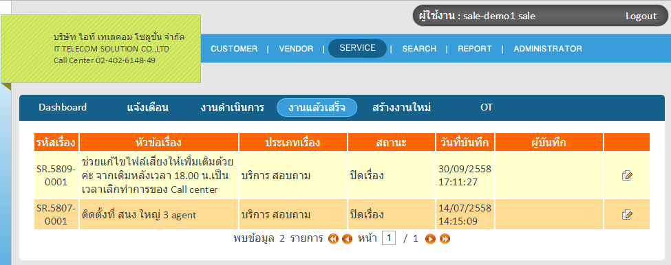Sort by ประเภทเรื่อง column header
Screen dimensions: 671x265
pyautogui.click(x=293, y=142)
